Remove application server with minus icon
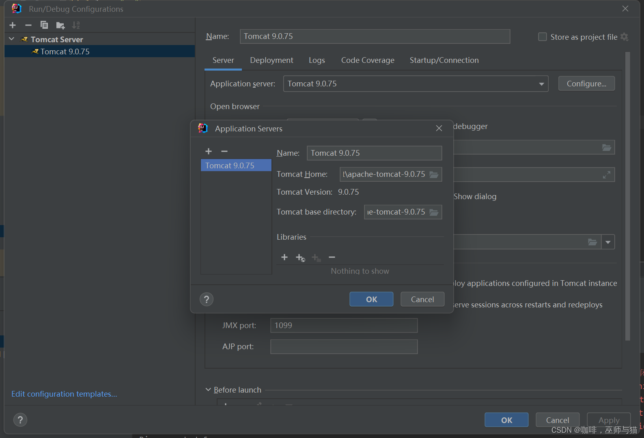The height and width of the screenshot is (438, 644). [224, 151]
